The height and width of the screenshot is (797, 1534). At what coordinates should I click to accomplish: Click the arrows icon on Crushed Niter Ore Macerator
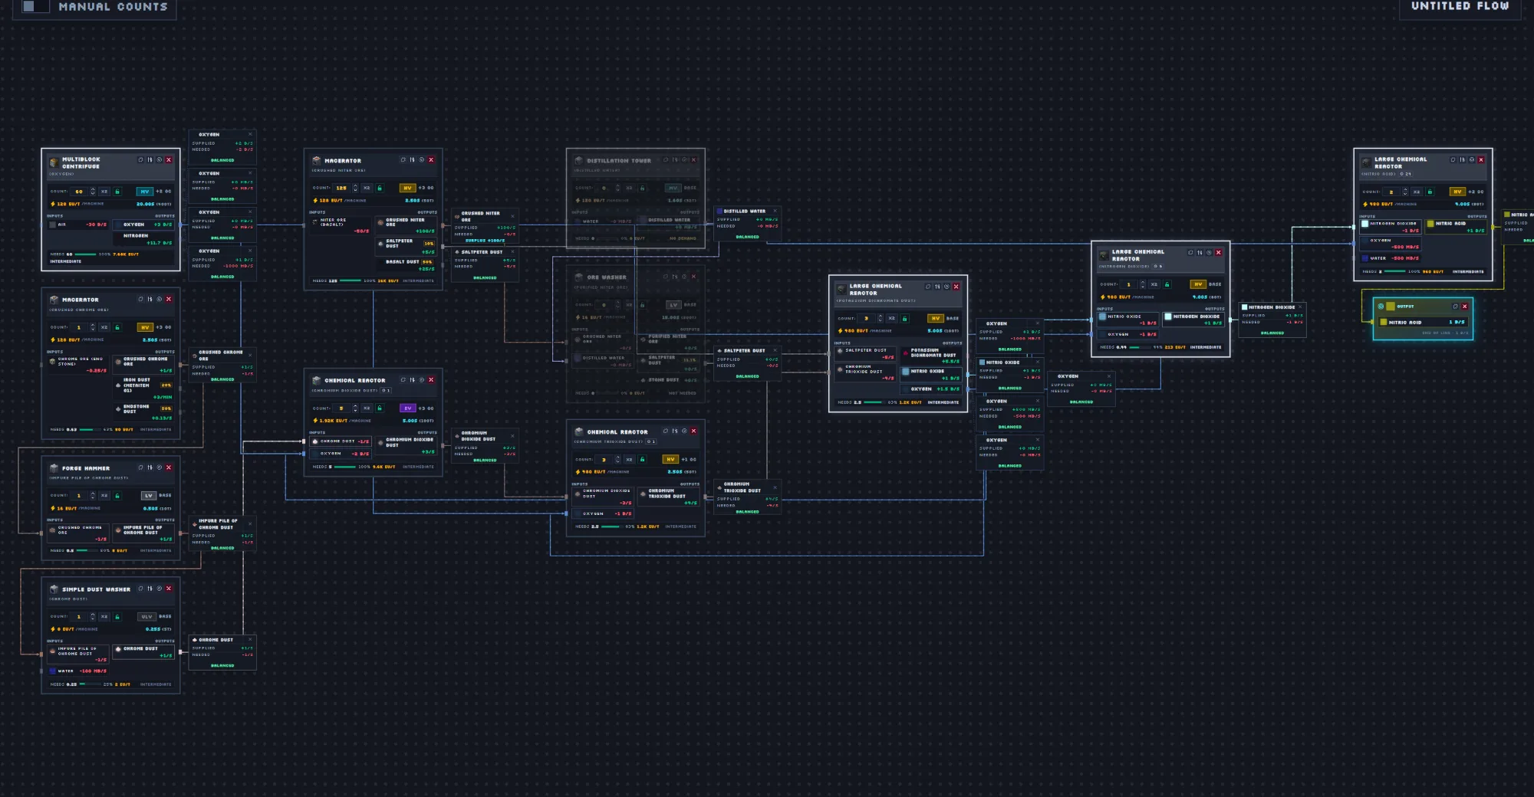click(x=412, y=160)
